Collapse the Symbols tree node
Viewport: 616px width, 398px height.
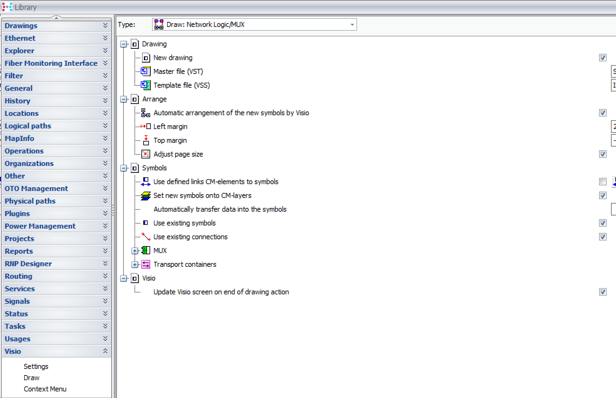(124, 168)
